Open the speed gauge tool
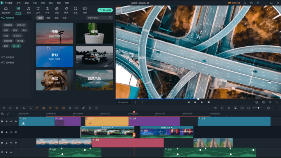The width and height of the screenshot is (281, 158). [77, 108]
